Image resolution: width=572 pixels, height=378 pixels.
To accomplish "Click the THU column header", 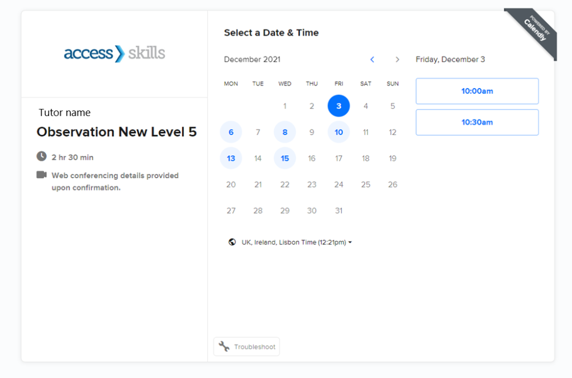I will pos(312,84).
